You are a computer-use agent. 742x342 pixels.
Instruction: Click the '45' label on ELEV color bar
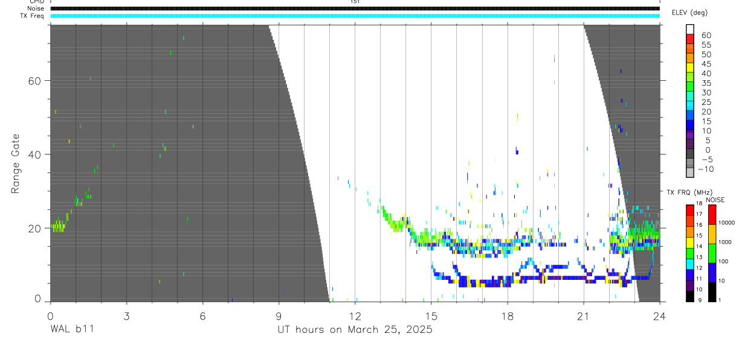click(x=706, y=64)
